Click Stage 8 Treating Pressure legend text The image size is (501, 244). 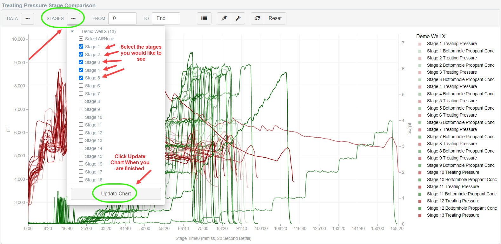pyautogui.click(x=452, y=144)
